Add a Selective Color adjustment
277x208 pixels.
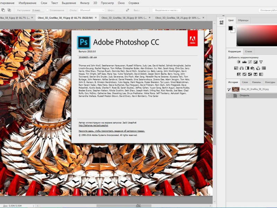click(x=256, y=74)
